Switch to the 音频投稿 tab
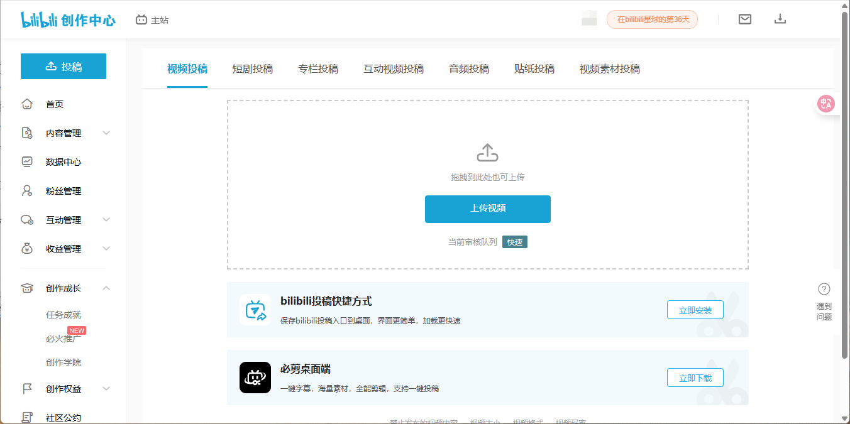This screenshot has width=850, height=424. (x=469, y=69)
